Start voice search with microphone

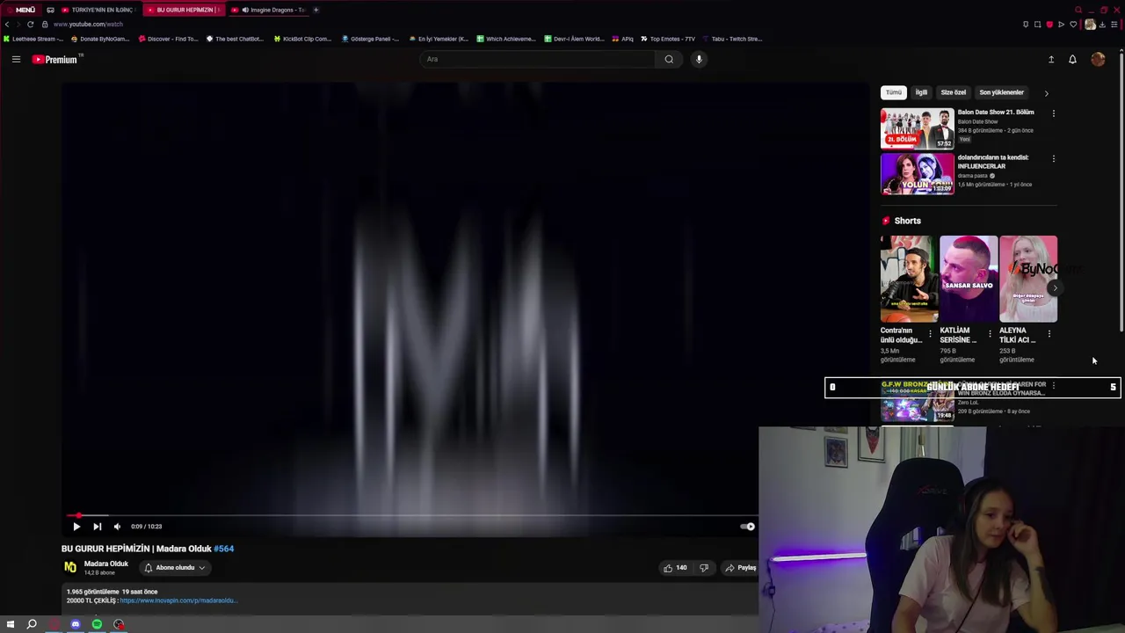point(699,59)
